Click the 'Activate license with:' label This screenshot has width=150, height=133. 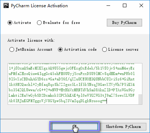point(31,40)
